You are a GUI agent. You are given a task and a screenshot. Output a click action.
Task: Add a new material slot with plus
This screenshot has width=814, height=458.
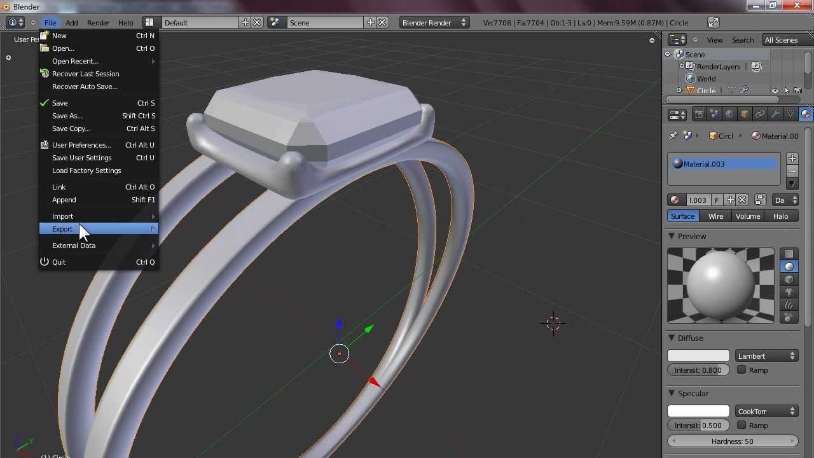click(x=792, y=158)
